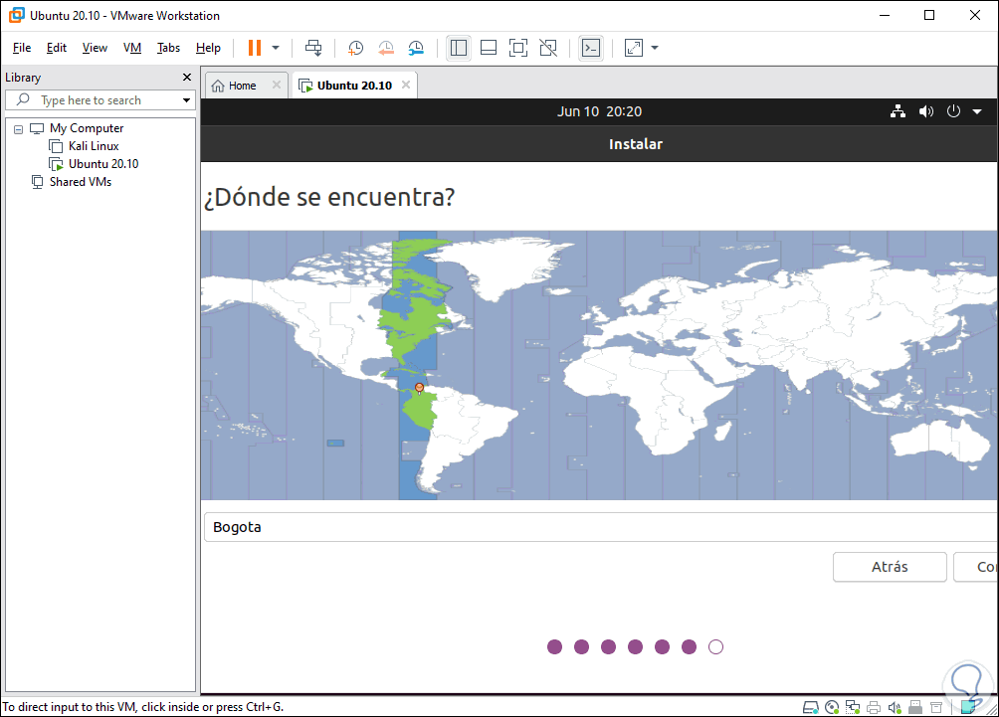Click the Bogota location text field
The image size is (999, 717).
click(600, 527)
